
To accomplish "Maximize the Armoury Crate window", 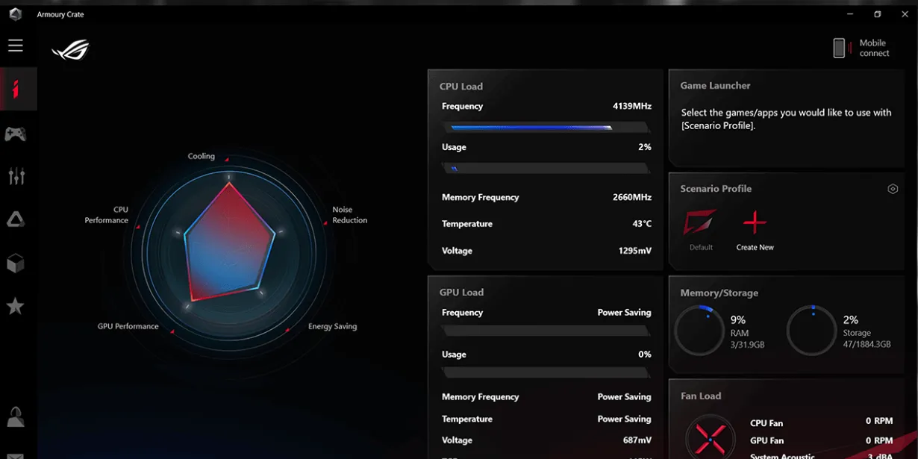I will 878,14.
